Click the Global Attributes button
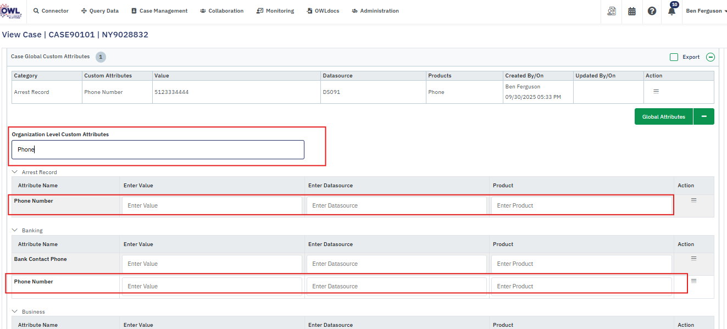727x329 pixels. click(663, 116)
